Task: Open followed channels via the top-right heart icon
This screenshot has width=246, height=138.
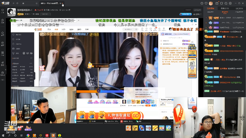Action: coord(206,3)
